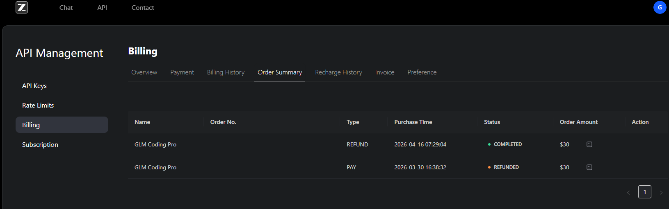Click the Purchase Time column header
This screenshot has width=669, height=209.
coord(413,122)
